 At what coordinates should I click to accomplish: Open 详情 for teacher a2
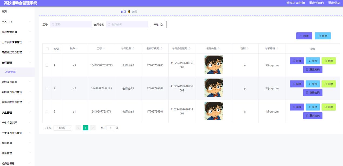297,84
